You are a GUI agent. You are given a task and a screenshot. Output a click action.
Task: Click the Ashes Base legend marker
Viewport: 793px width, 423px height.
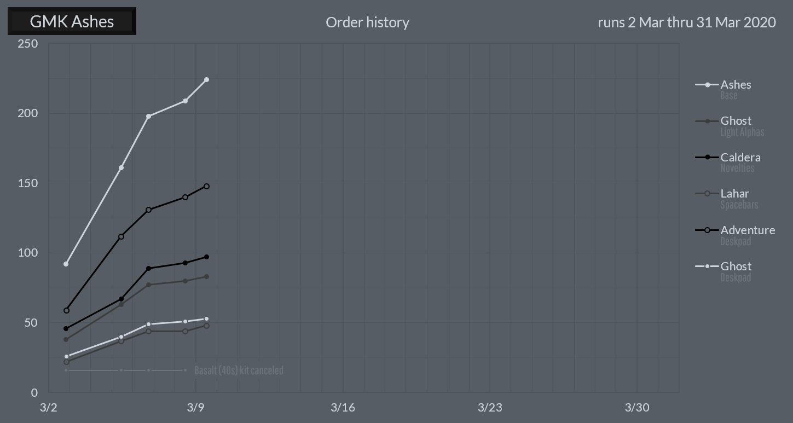click(707, 85)
